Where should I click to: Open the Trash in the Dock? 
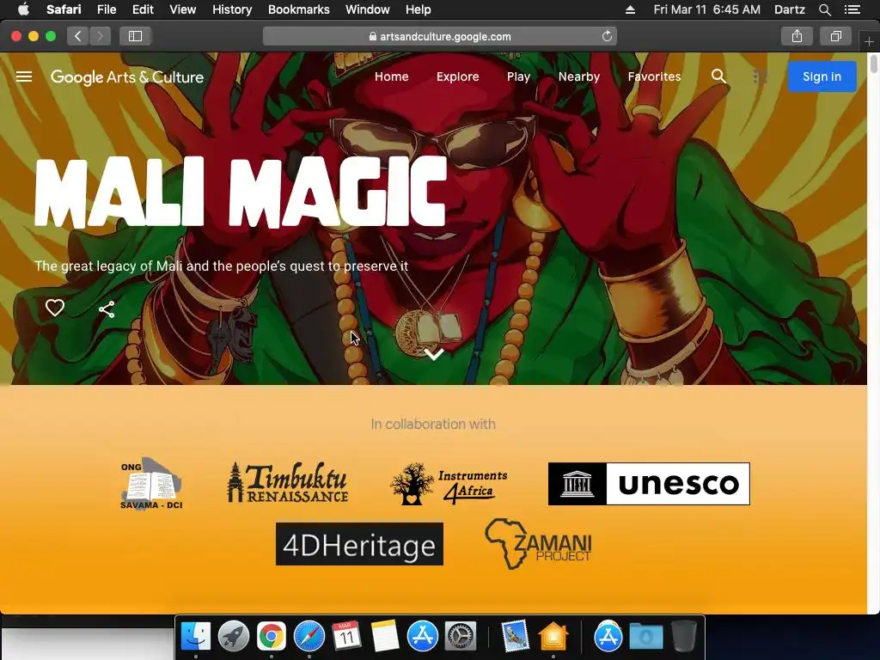(683, 637)
